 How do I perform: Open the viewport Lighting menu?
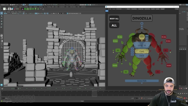point(13,12)
